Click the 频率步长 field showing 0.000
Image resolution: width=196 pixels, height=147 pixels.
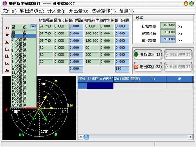click(x=168, y=33)
